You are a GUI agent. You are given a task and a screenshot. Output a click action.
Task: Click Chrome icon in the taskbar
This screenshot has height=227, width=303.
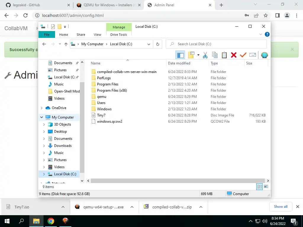(x=51, y=221)
